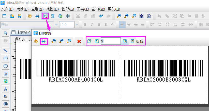Click the copy icon
209x111 pixels.
[x=86, y=16]
